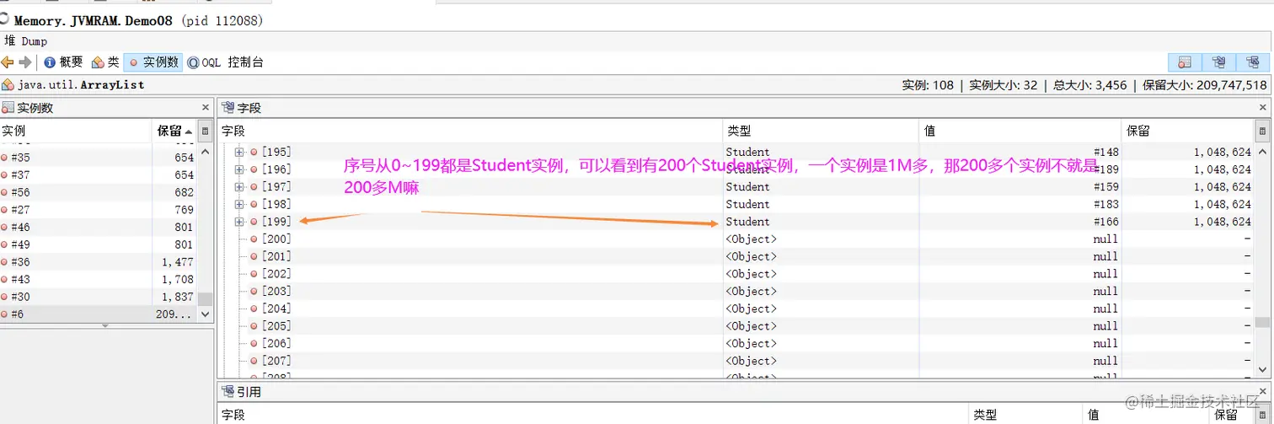Select instance #27 in list
This screenshot has width=1274, height=424.
99,210
